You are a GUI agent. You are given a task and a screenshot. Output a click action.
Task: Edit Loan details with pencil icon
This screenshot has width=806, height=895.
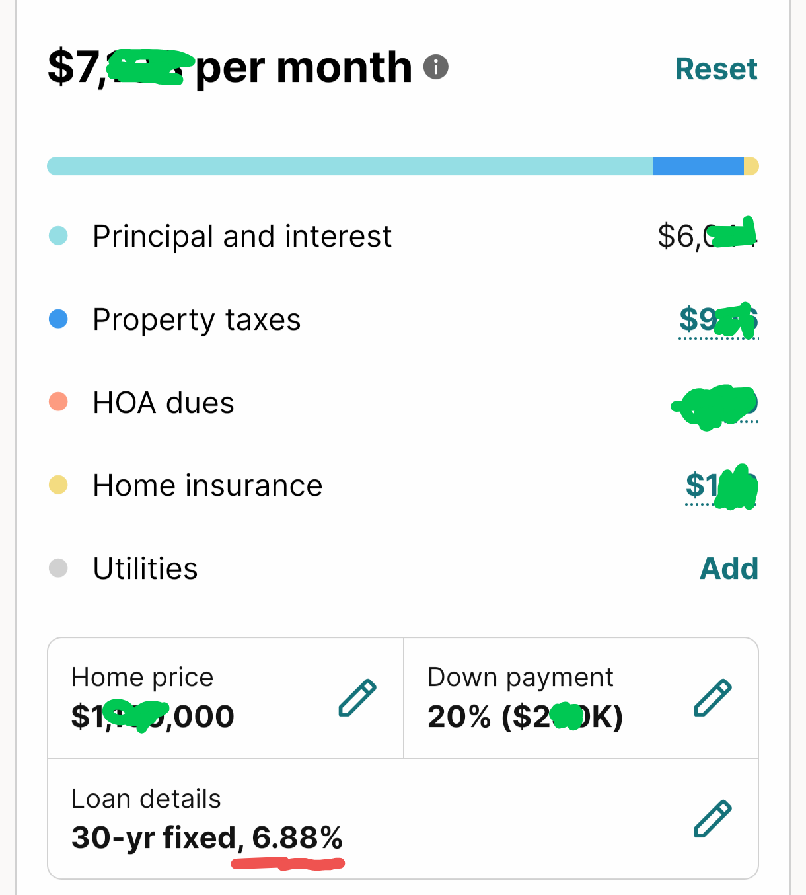click(x=713, y=819)
